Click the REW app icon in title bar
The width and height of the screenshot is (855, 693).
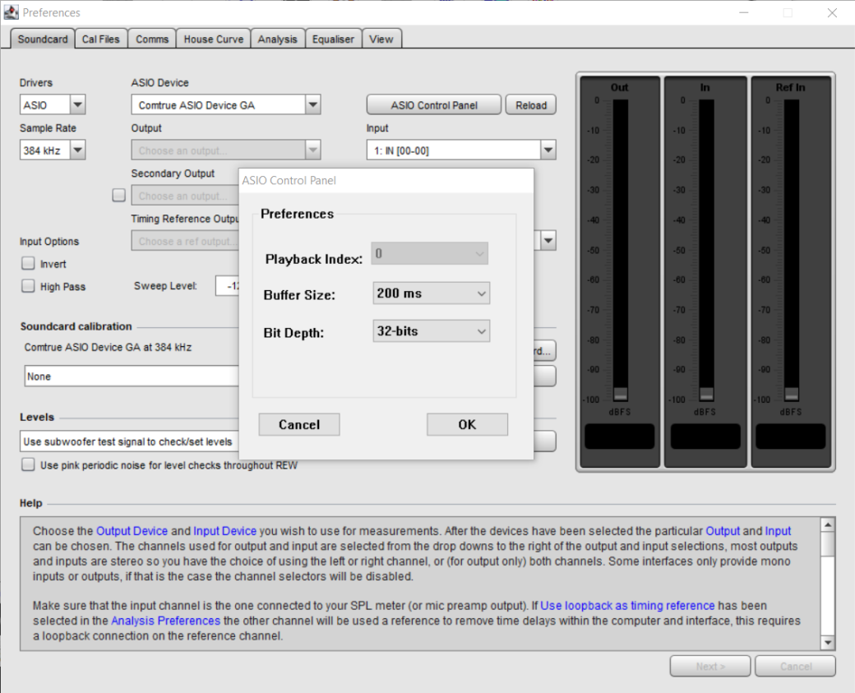12,12
